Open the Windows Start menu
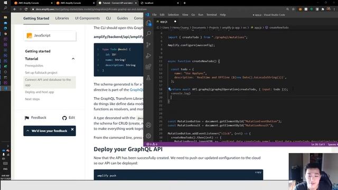Image resolution: width=338 pixels, height=190 pixels. click(5, 3)
